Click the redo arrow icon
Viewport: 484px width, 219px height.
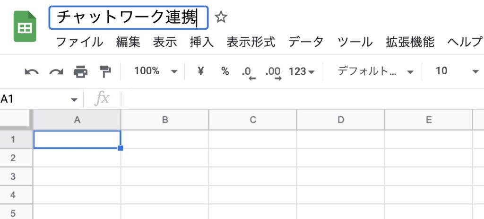tap(56, 71)
